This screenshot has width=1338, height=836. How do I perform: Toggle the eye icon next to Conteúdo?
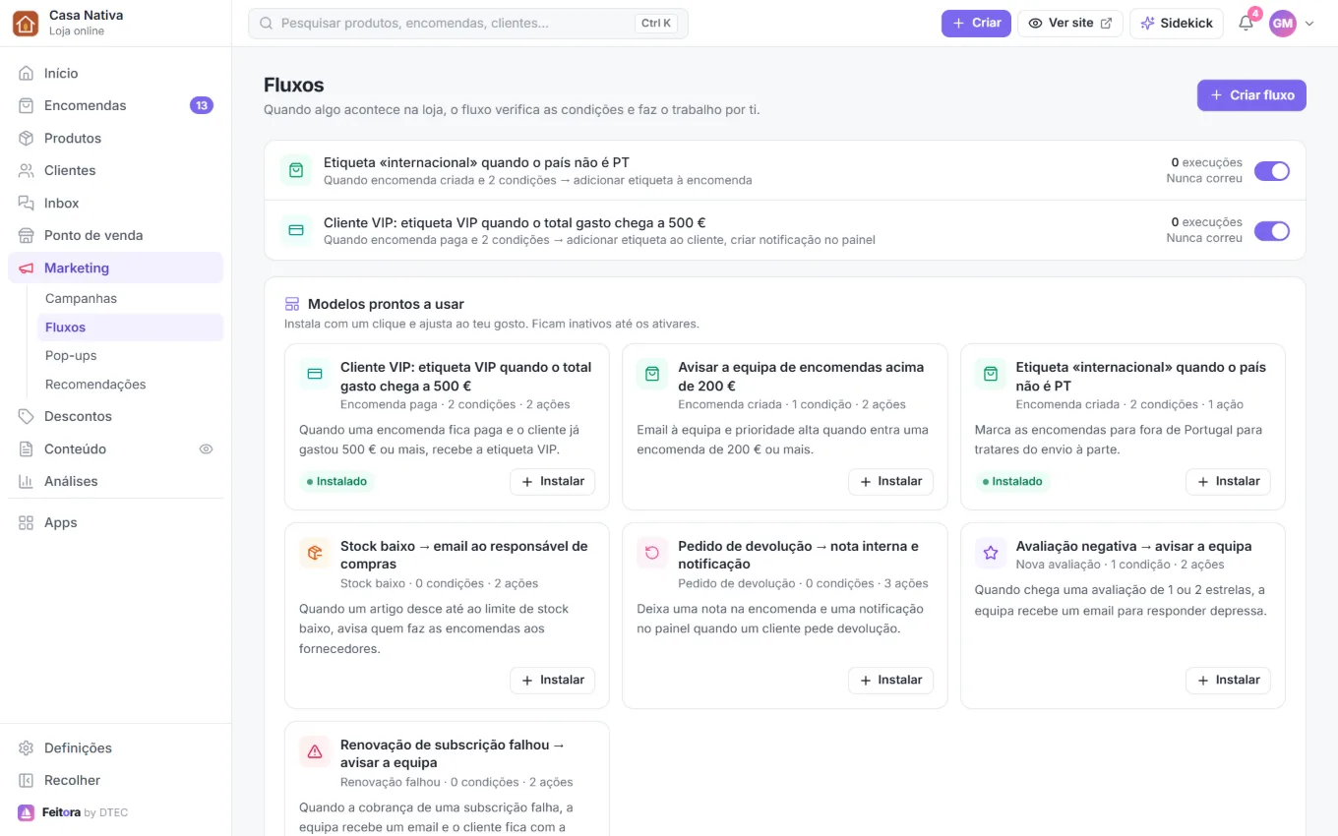206,448
